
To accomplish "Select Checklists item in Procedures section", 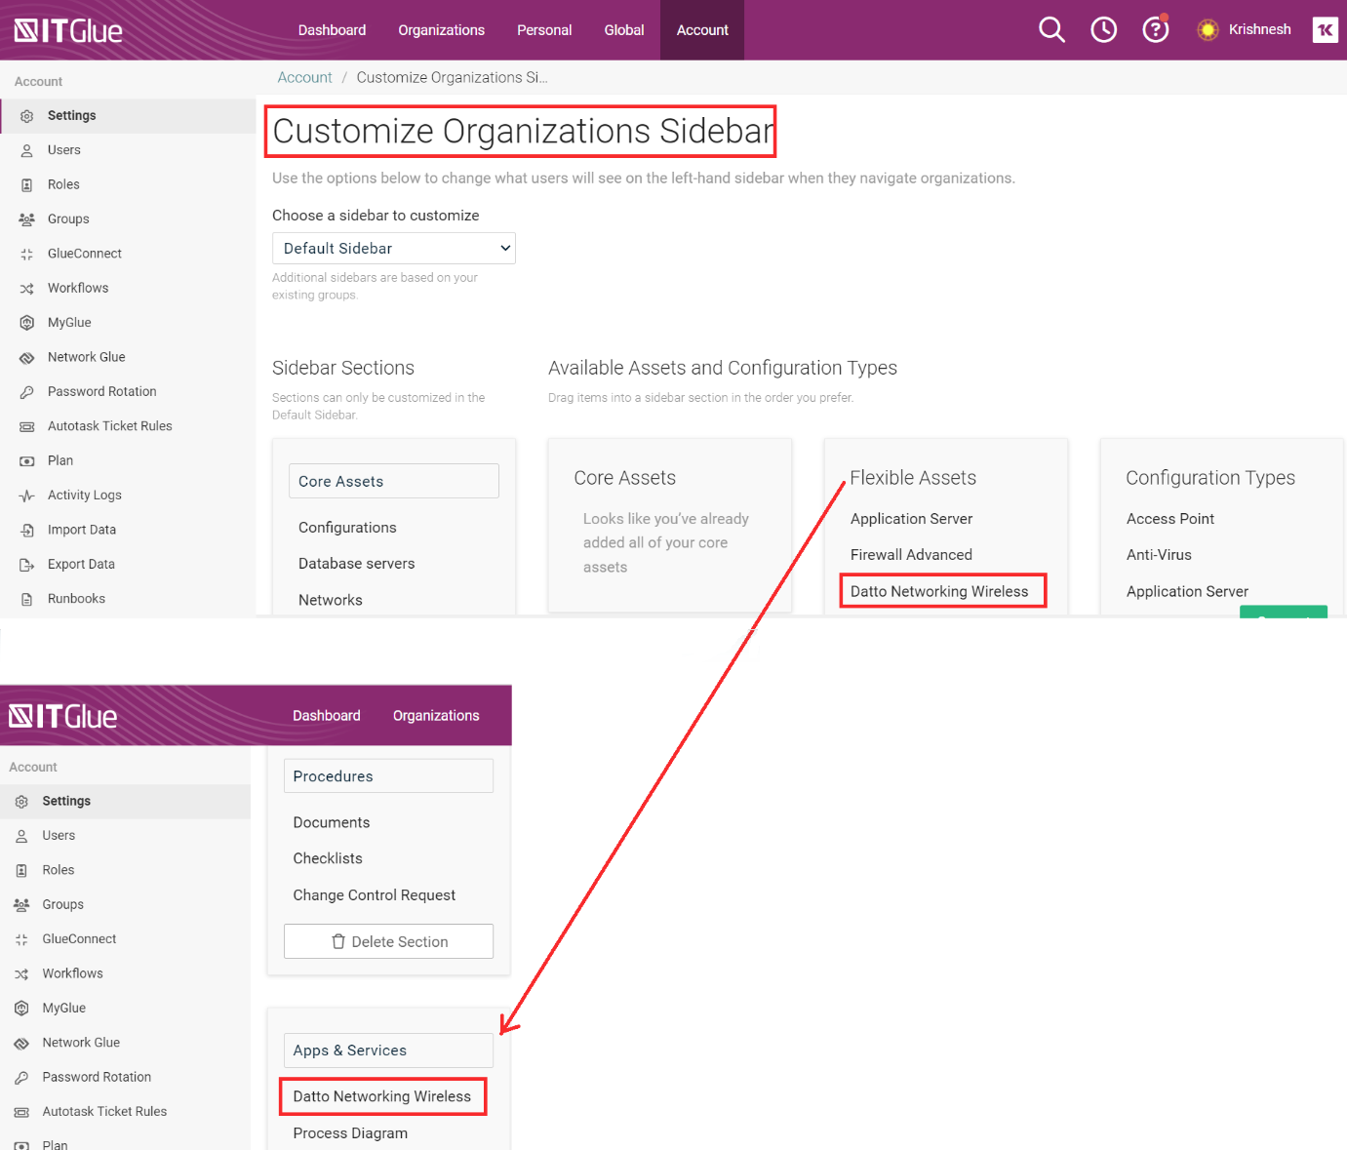I will click(328, 858).
